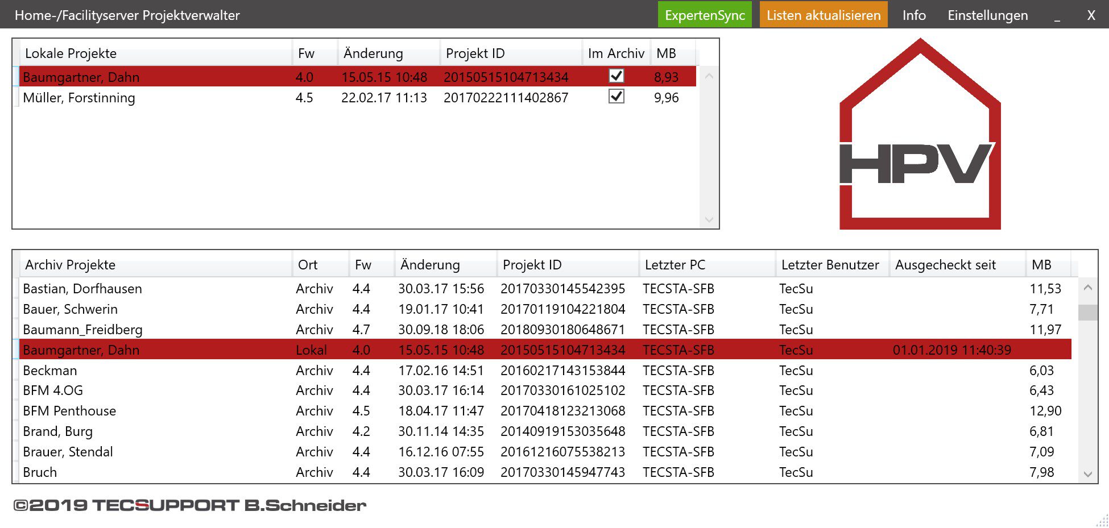Sort by Archiv Projekte column header
Screen dimensions: 1109x528
click(155, 265)
